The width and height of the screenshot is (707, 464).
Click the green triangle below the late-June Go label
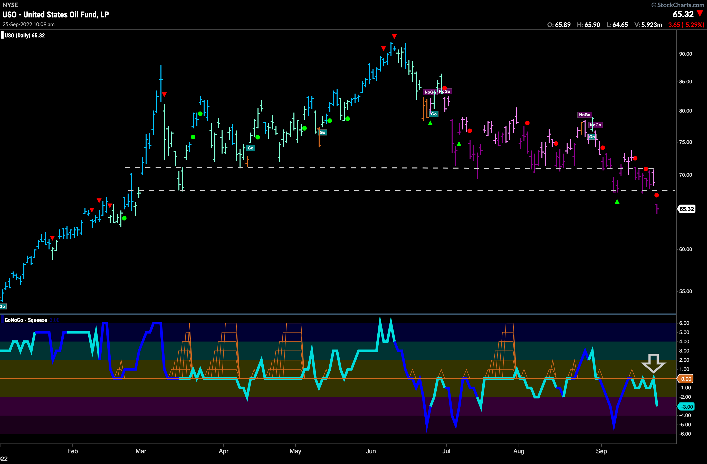tap(430, 123)
